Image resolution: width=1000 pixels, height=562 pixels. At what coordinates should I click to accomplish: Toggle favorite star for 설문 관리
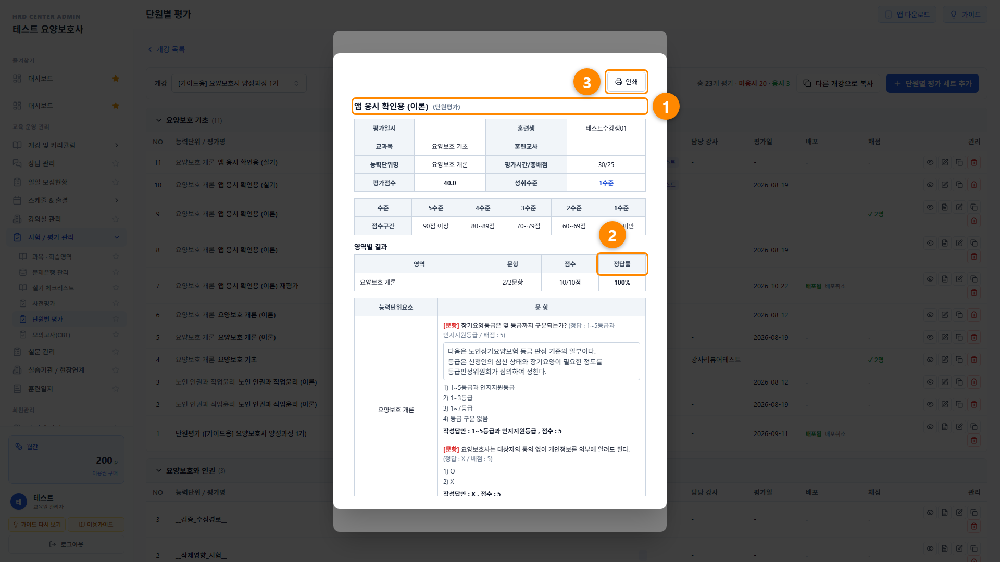click(116, 352)
